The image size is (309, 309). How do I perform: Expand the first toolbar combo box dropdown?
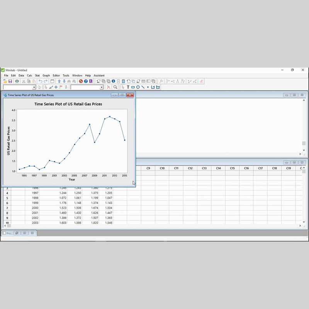click(34, 87)
